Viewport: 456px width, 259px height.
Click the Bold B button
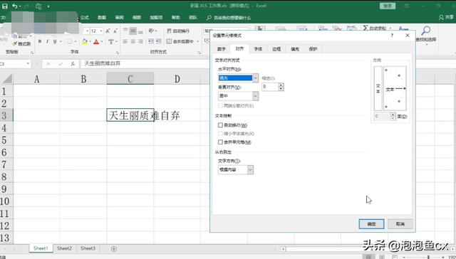point(40,41)
